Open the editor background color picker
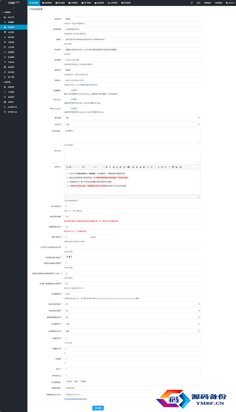 (129, 167)
